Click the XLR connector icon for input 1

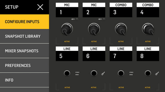(x=67, y=29)
